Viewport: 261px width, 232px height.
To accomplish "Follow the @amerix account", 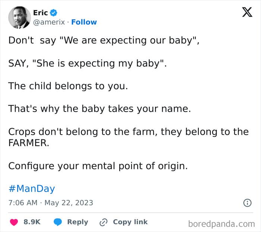I will tap(84, 22).
